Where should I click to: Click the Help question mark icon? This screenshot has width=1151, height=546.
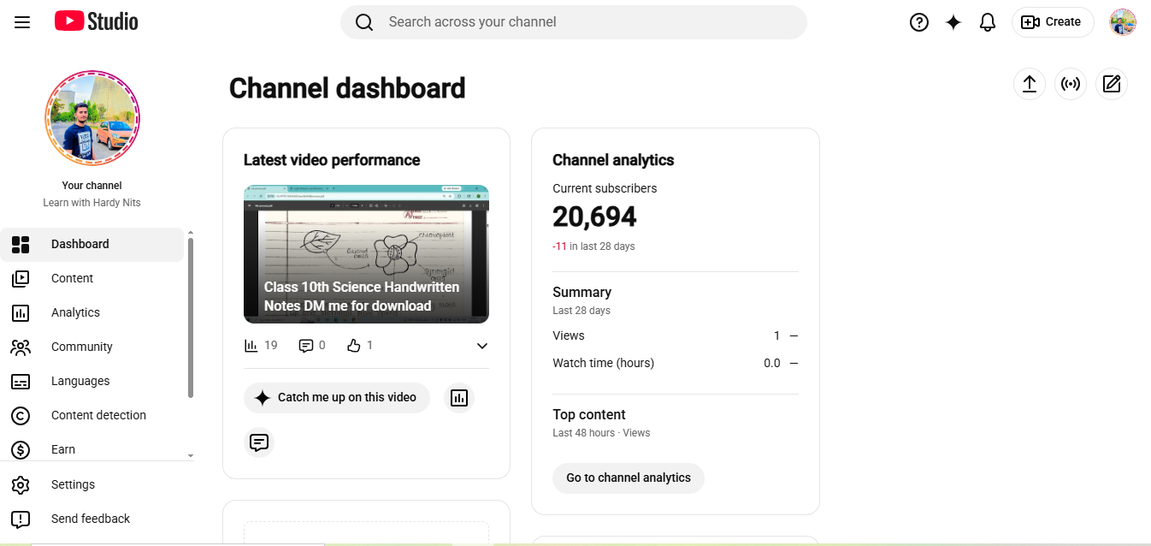tap(919, 22)
